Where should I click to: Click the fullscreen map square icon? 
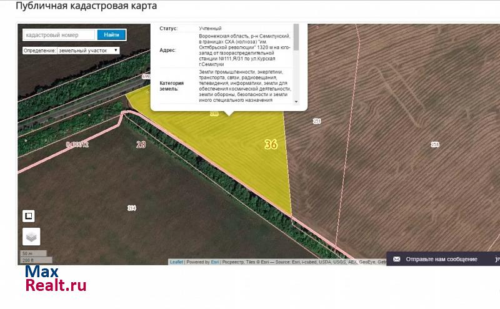28,216
